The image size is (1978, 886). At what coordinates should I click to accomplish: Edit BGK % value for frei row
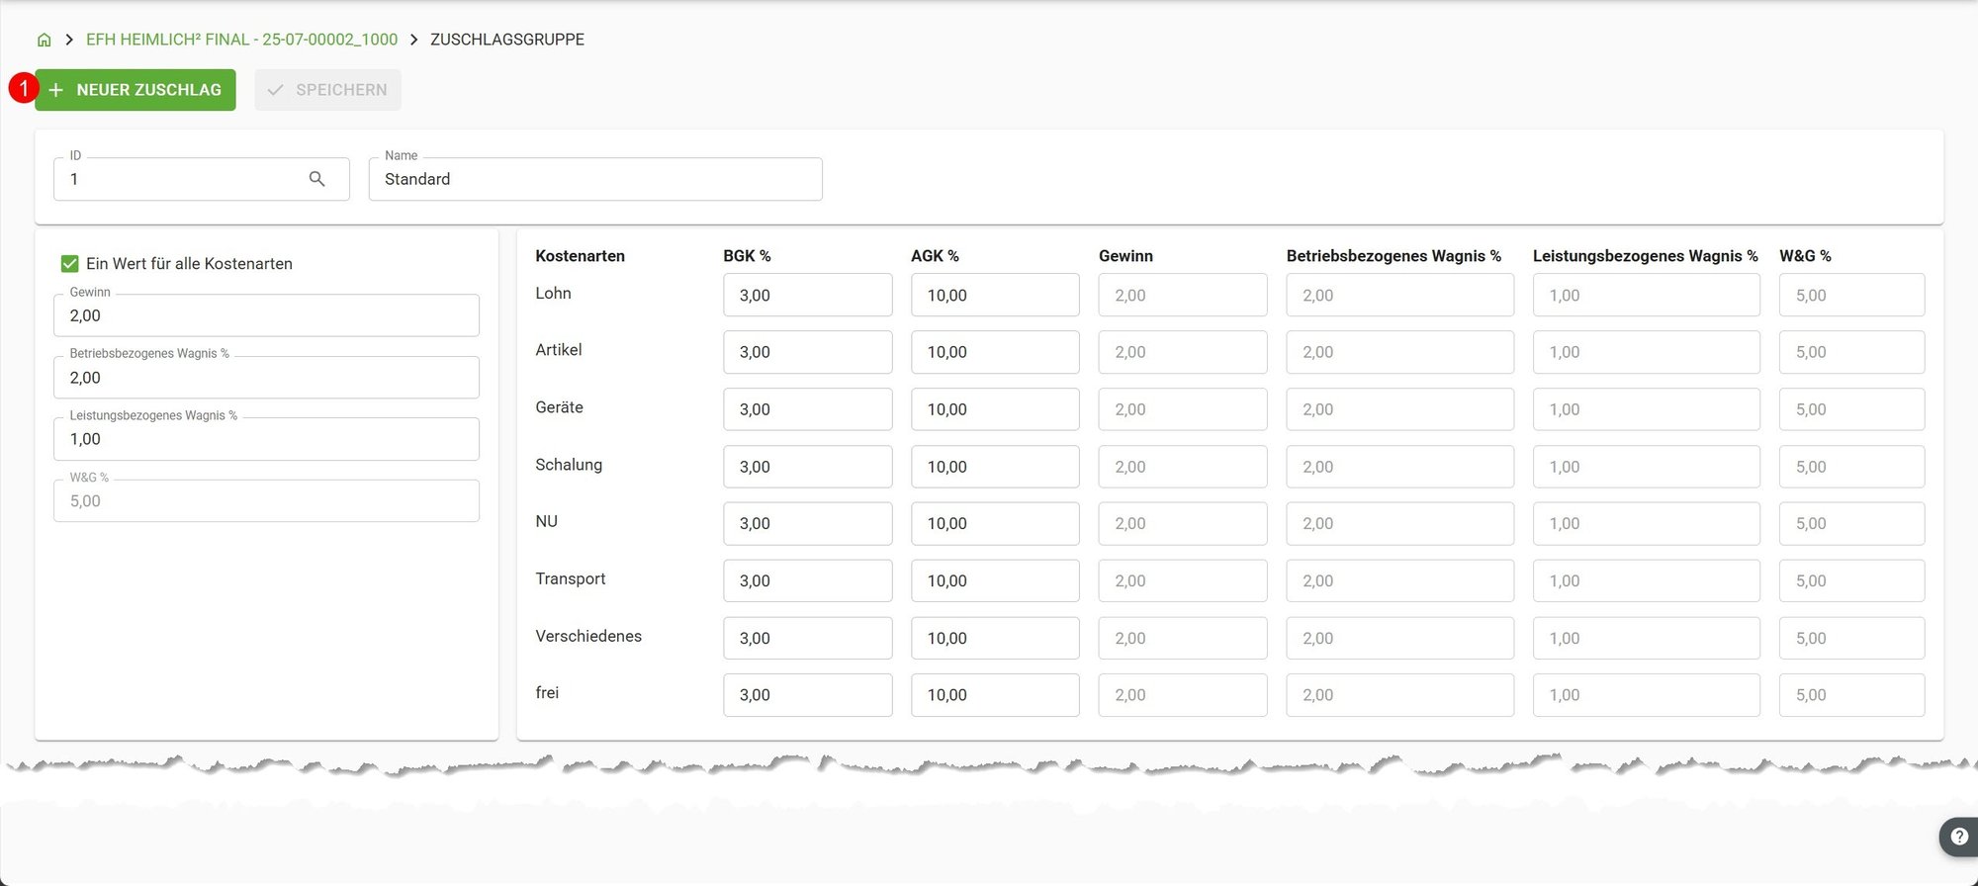point(808,695)
